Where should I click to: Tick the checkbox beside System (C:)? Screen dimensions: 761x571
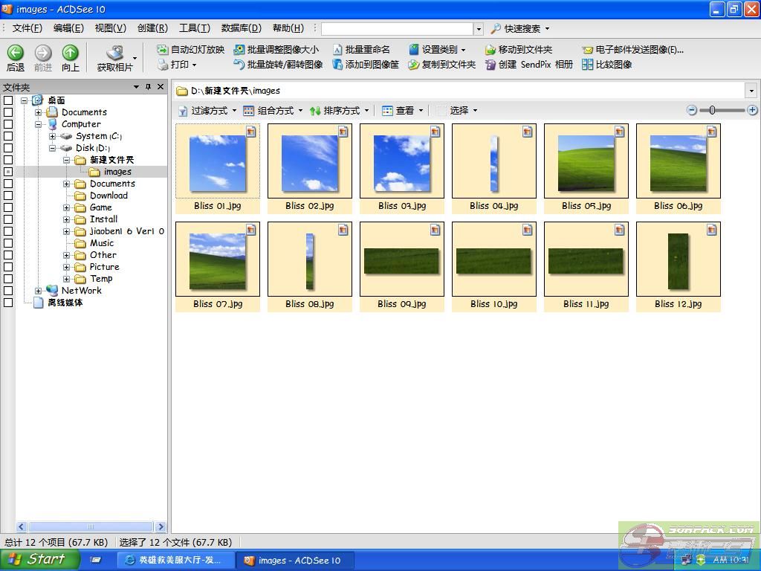8,136
